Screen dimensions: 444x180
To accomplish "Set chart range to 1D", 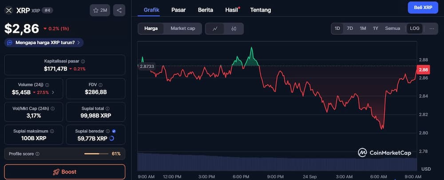I will click(x=337, y=28).
